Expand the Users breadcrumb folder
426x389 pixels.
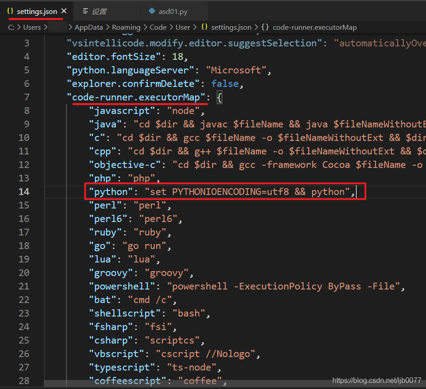(32, 27)
